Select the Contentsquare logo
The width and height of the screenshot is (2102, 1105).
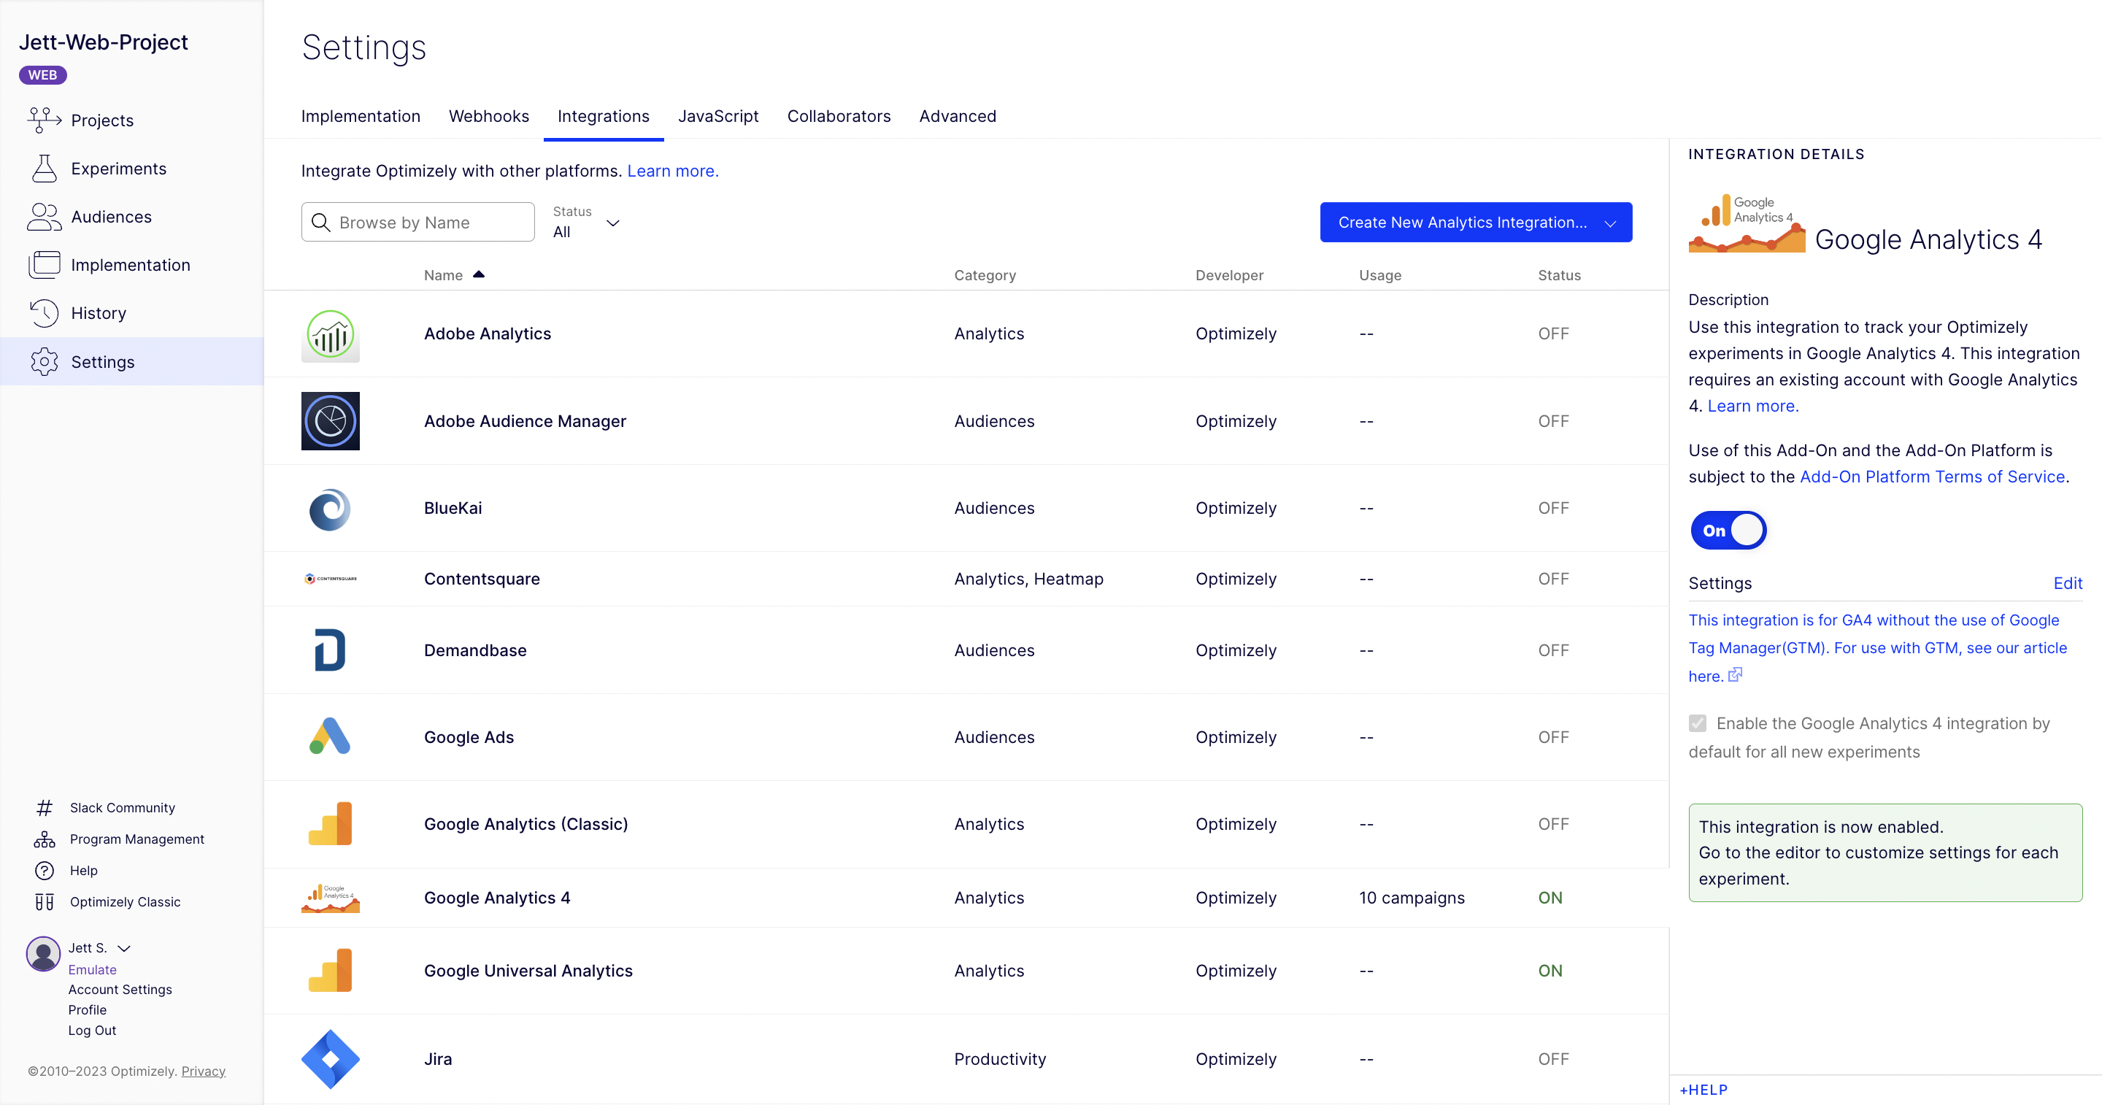(331, 579)
